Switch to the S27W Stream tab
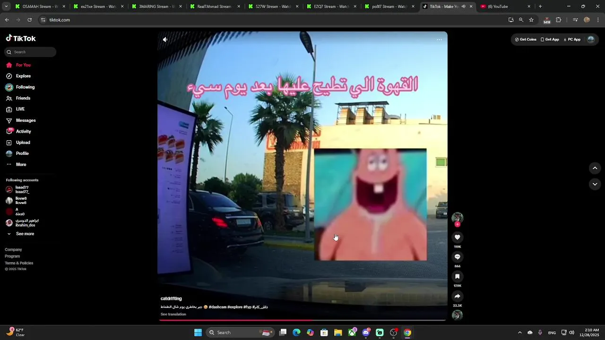605x340 pixels. (273, 7)
